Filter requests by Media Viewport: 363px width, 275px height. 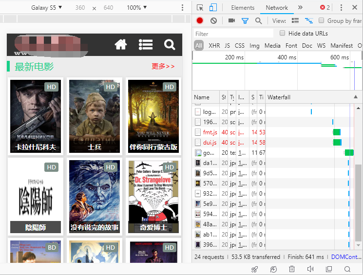tap(272, 46)
